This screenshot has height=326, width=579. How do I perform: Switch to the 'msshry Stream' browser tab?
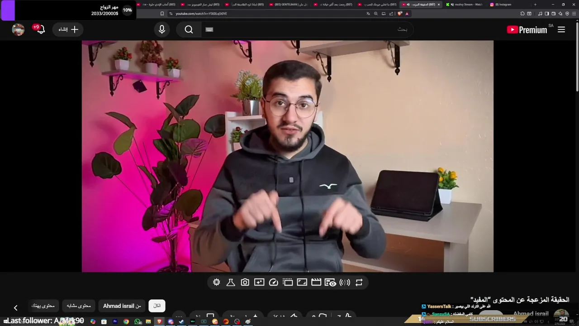(464, 5)
